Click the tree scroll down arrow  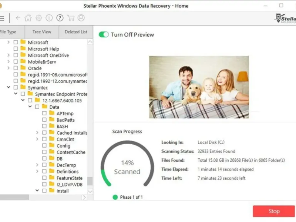click(90, 191)
